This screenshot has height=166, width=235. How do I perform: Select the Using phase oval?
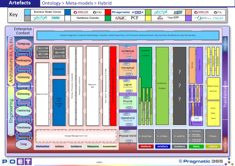click(23, 144)
